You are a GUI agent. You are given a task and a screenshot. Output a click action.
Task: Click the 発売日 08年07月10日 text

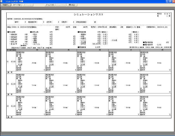coord(99,27)
